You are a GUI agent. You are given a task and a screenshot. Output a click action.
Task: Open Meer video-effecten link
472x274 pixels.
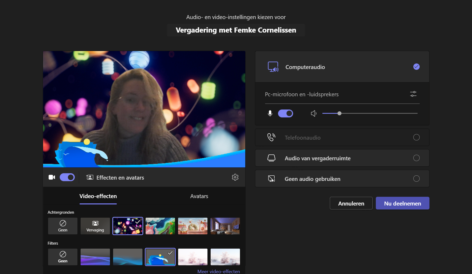(x=219, y=271)
